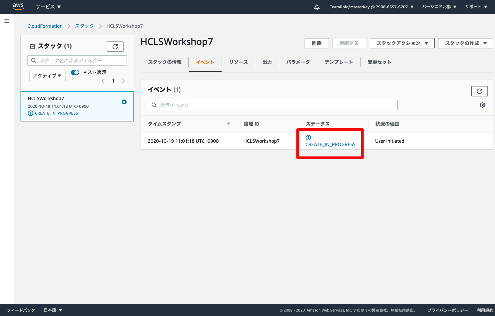Expand the スタックの作成 dropdown
This screenshot has width=495, height=316.
point(465,43)
